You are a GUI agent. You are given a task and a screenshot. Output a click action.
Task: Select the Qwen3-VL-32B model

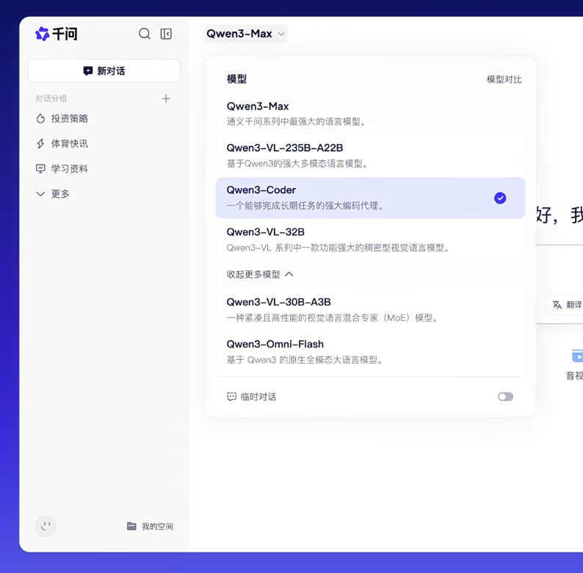370,239
